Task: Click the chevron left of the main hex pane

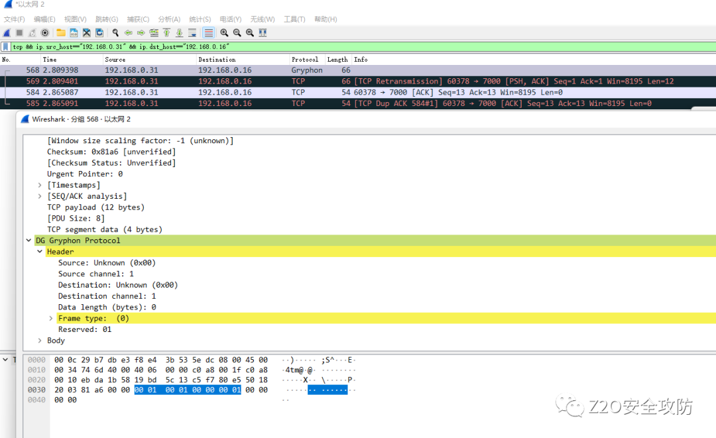Action: (5, 360)
